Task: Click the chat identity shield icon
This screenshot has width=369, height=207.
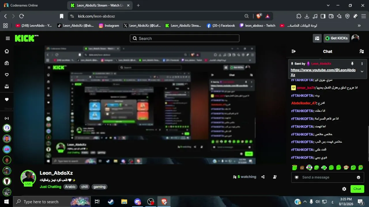Action: pos(297,177)
